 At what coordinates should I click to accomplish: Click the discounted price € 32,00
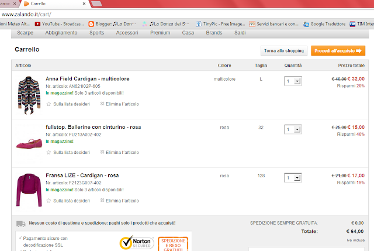[x=356, y=79]
